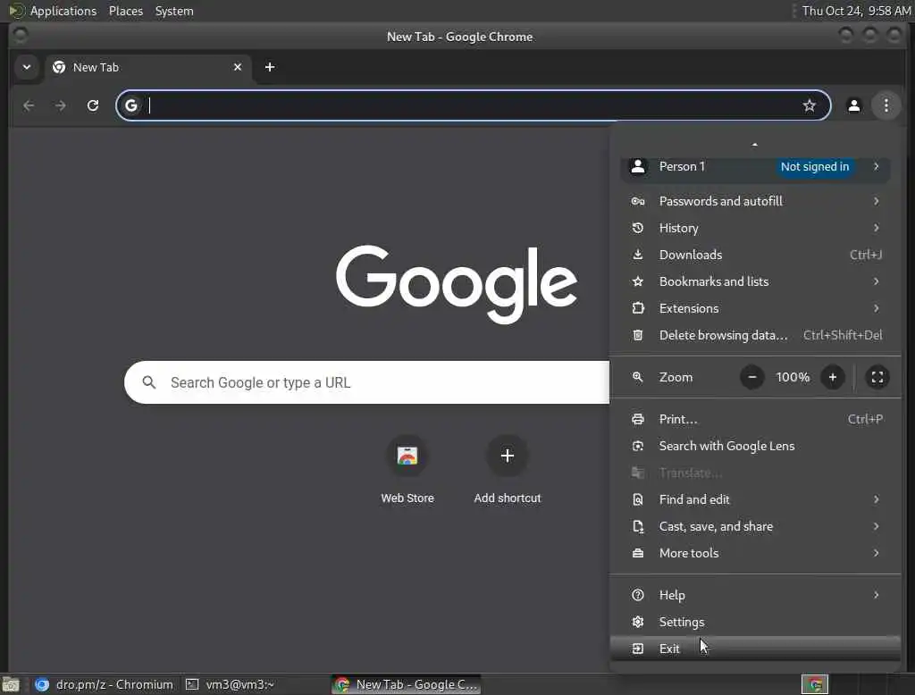Click the Zoom magnifier icon

[638, 378]
